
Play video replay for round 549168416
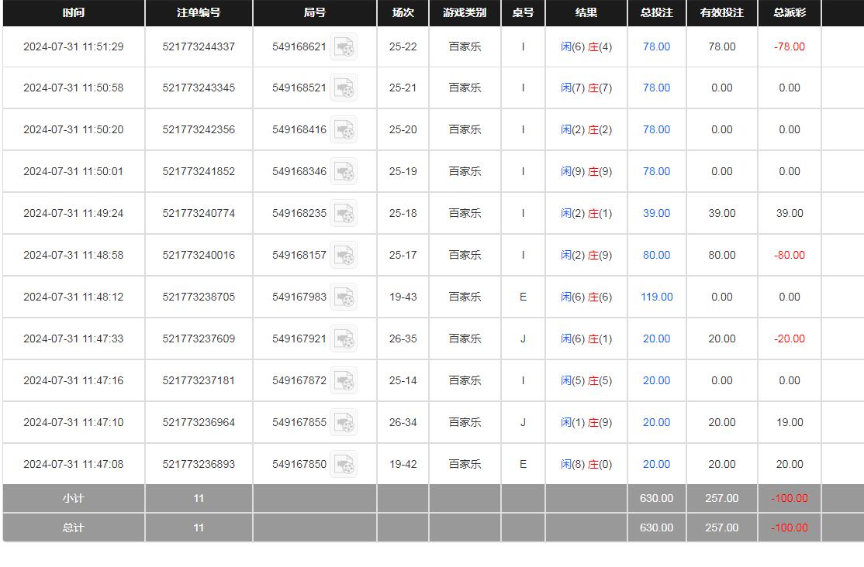tap(344, 130)
